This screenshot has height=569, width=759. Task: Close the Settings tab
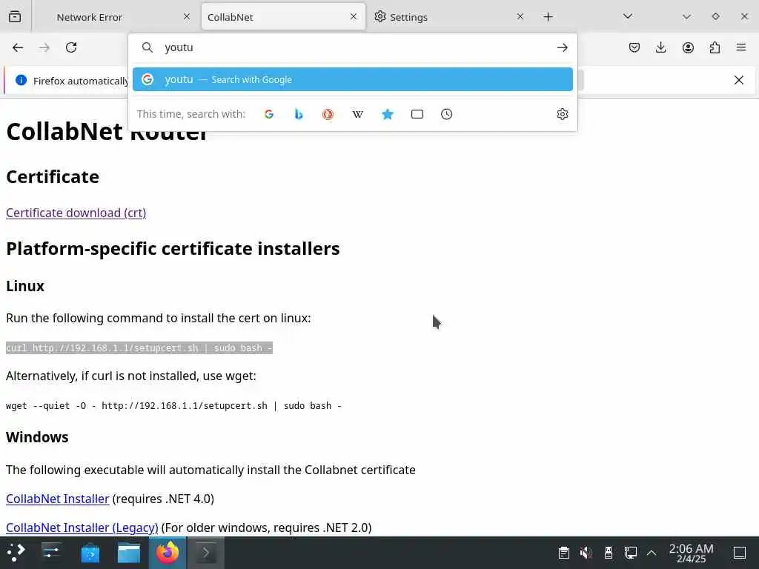point(520,17)
